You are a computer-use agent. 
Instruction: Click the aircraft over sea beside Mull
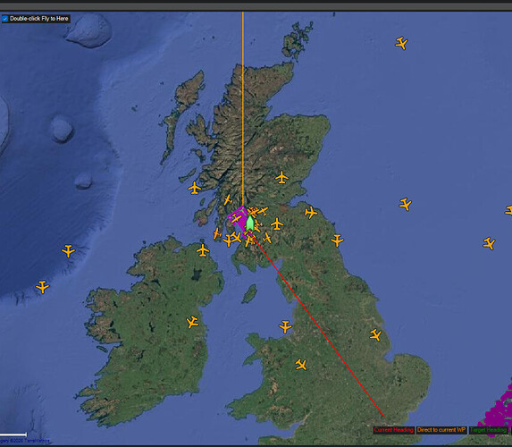point(195,189)
